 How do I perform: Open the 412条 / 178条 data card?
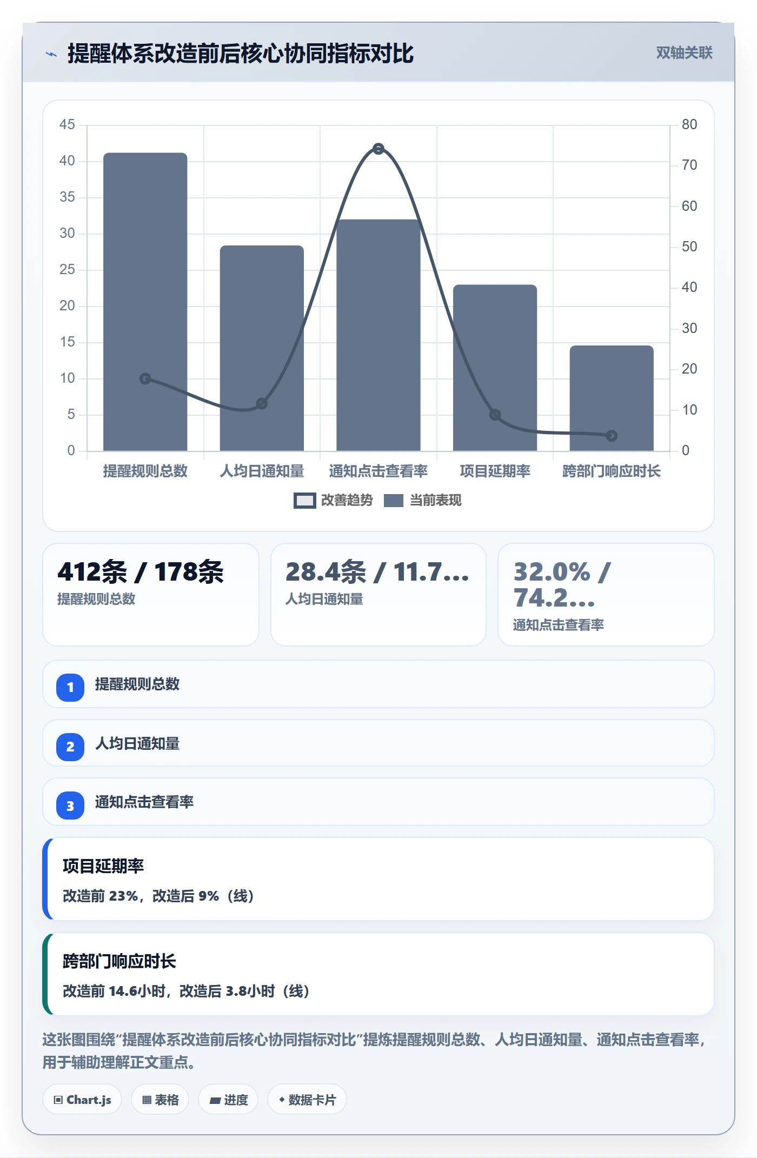coord(151,595)
